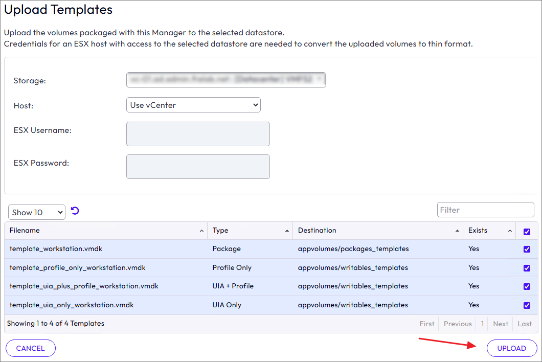
Task: Toggle template_uia_only_workstation.vmdk checkbox
Action: (x=527, y=305)
